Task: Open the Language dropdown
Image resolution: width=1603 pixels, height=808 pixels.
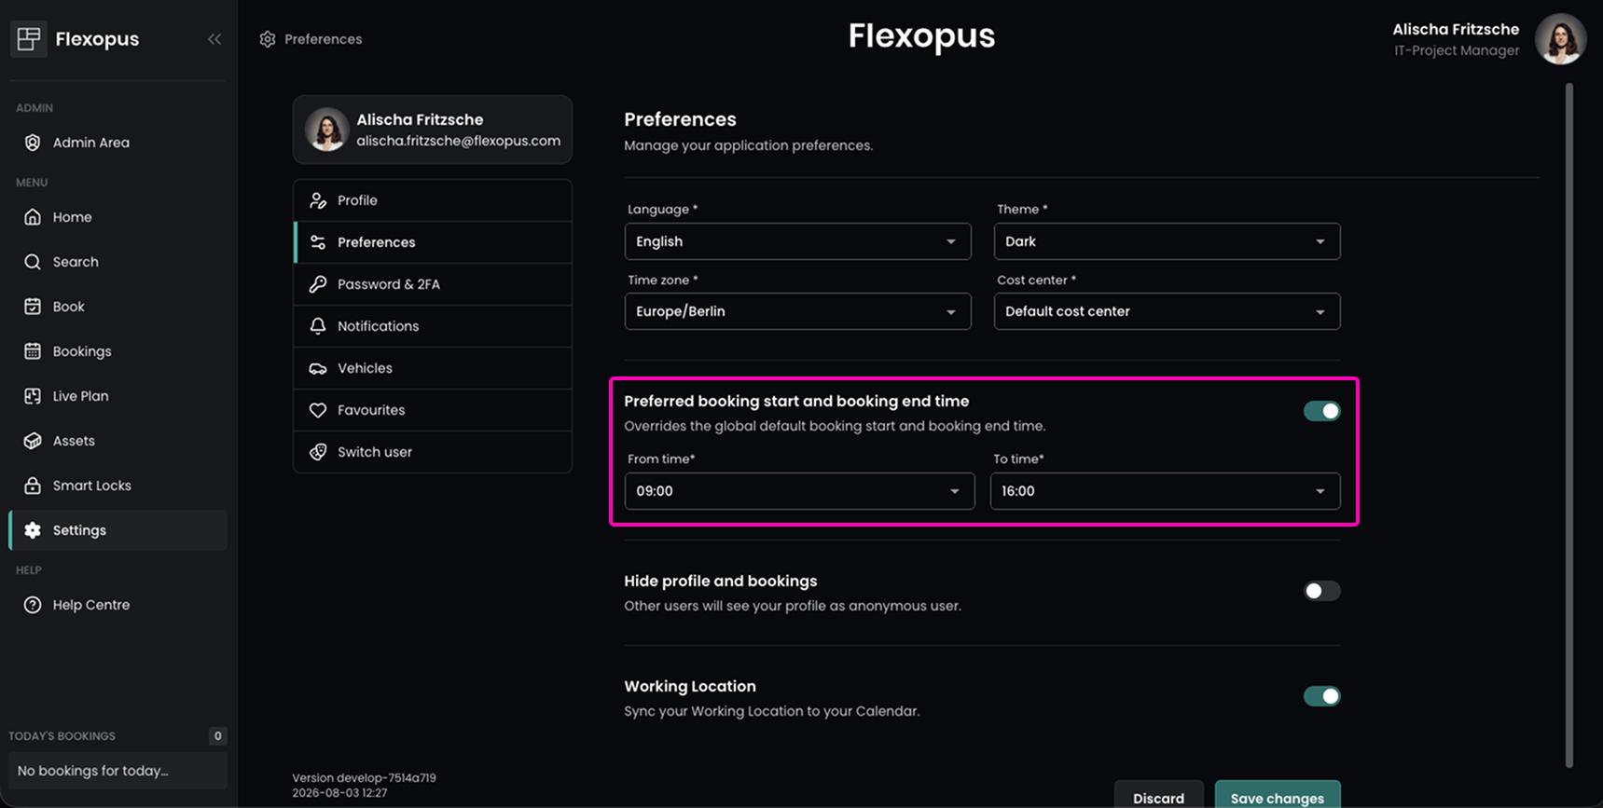Action: [x=797, y=241]
